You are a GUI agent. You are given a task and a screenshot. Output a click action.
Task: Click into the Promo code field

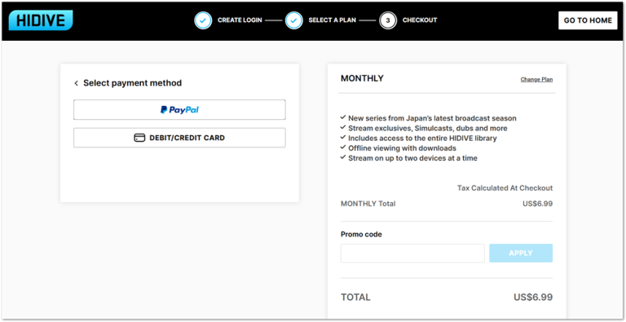(412, 254)
